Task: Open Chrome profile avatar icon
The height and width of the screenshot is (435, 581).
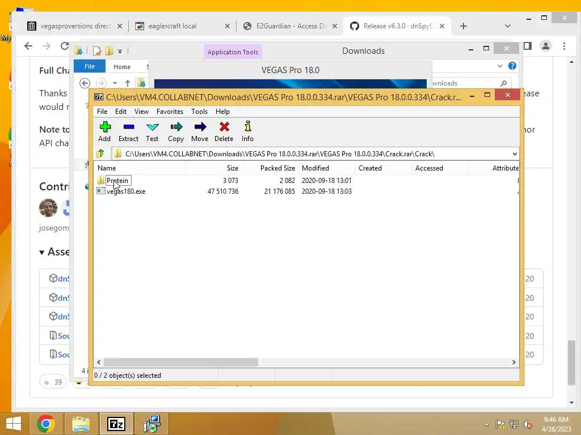Action: coord(546,46)
